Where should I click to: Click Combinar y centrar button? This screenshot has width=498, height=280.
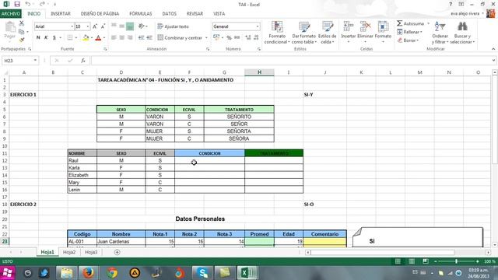pyautogui.click(x=180, y=38)
